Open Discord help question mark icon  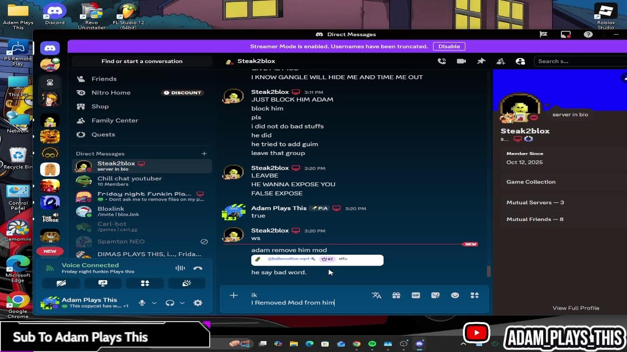click(x=588, y=34)
